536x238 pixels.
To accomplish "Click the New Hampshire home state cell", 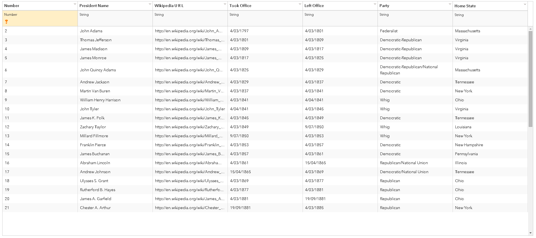I will pos(469,145).
